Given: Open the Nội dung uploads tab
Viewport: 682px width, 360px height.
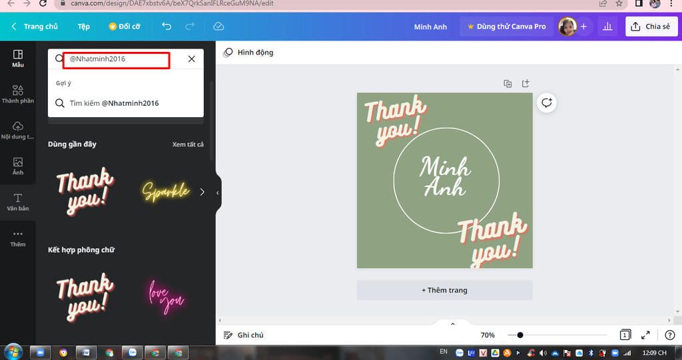Looking at the screenshot, I should pyautogui.click(x=18, y=130).
